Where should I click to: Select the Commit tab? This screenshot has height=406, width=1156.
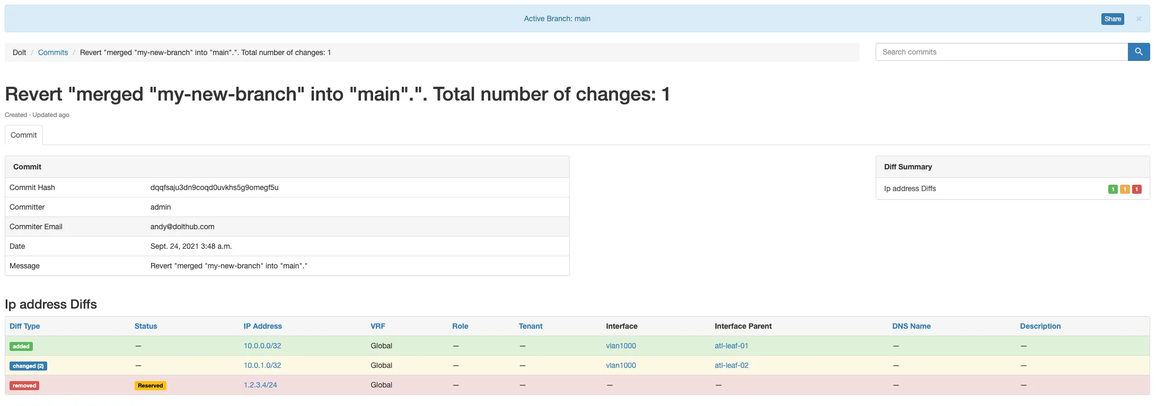(24, 135)
